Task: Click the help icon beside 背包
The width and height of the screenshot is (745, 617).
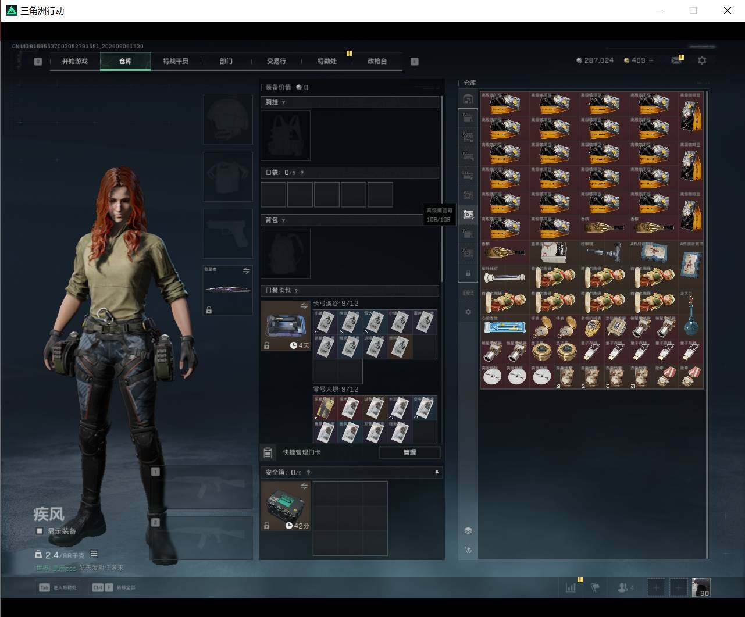Action: [x=284, y=220]
